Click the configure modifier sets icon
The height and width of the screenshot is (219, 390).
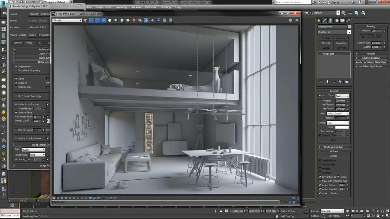(347, 81)
